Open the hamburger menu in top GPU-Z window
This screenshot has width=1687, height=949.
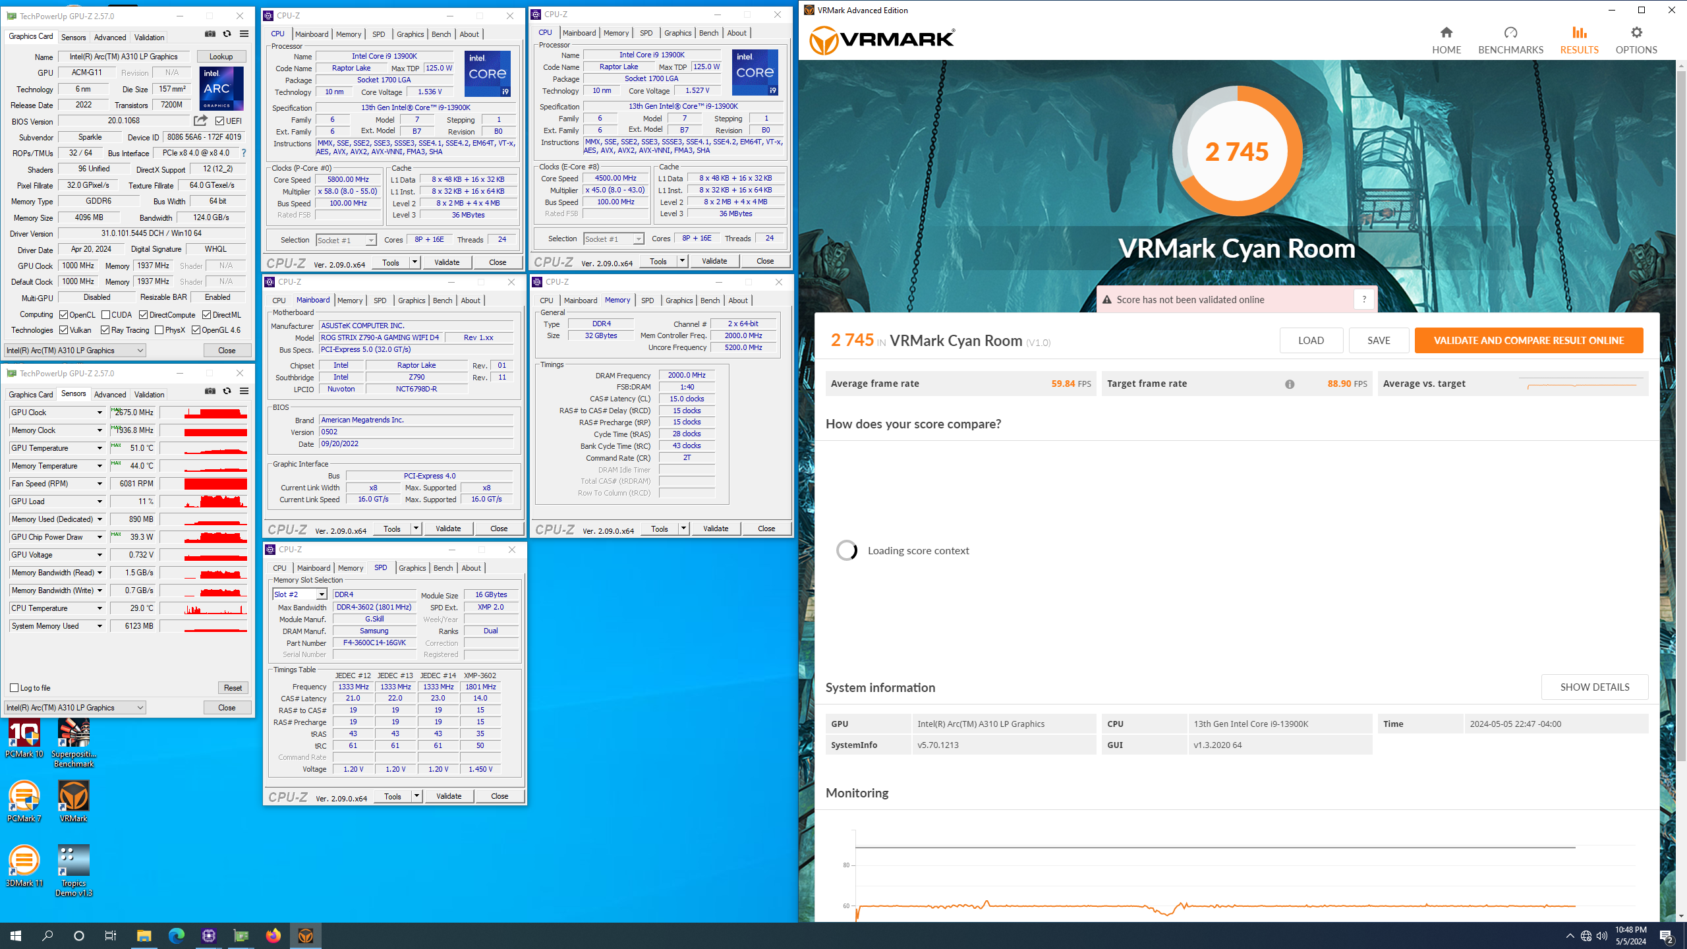[x=244, y=34]
